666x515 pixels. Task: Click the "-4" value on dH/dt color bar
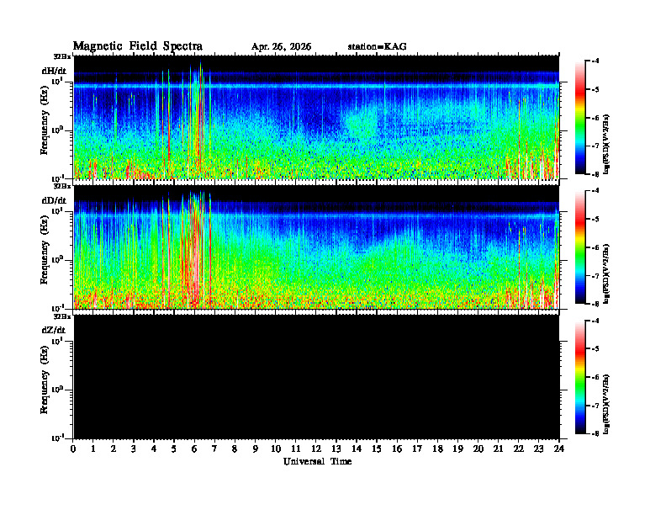pos(595,61)
